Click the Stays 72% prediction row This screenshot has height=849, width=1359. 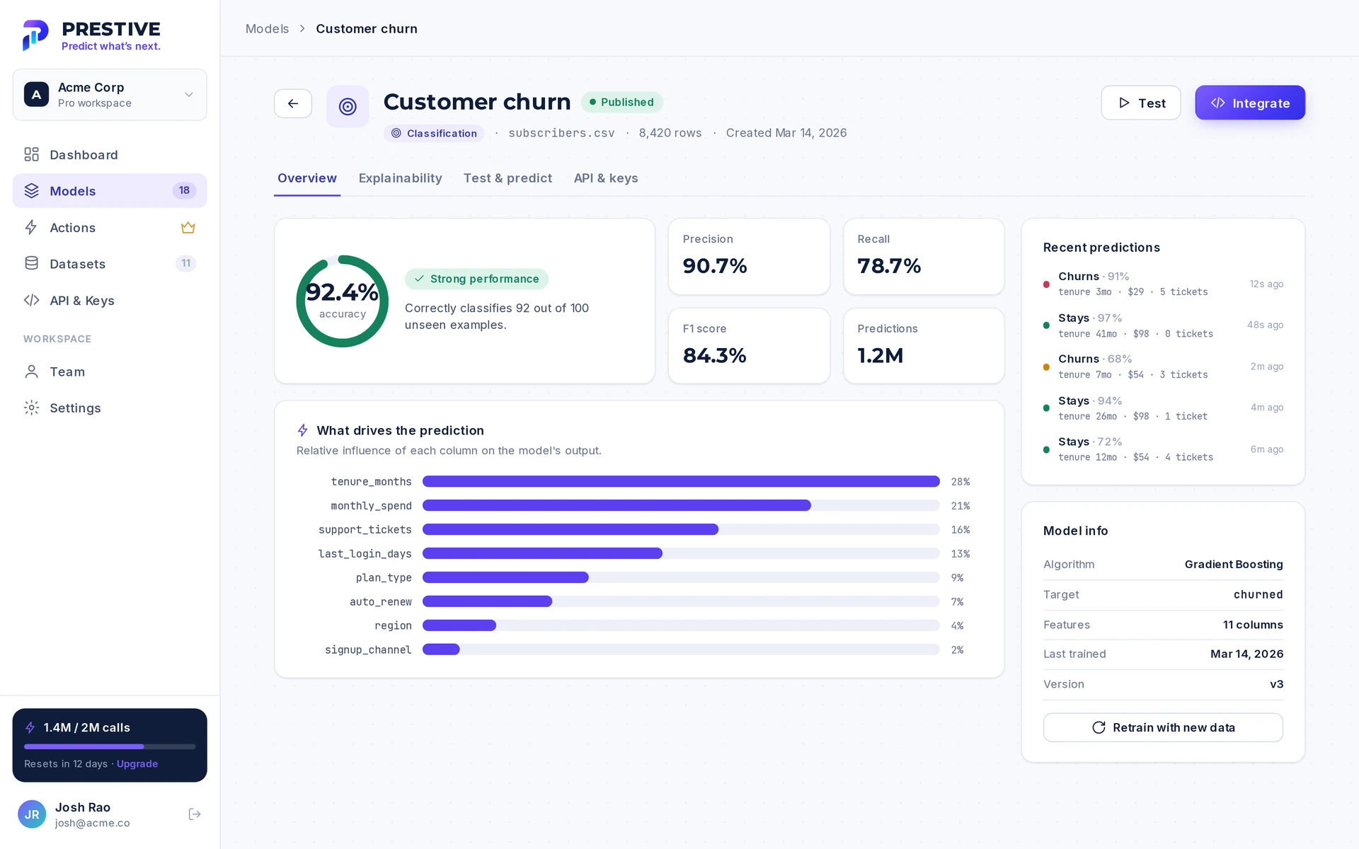click(x=1163, y=449)
